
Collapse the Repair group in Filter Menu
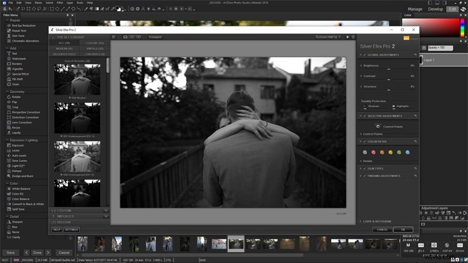(7, 21)
